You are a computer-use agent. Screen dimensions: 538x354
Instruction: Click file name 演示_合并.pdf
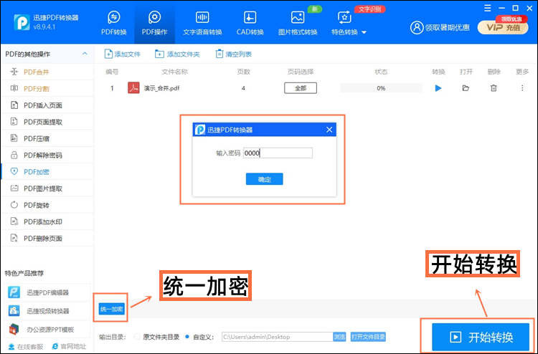[x=161, y=88]
